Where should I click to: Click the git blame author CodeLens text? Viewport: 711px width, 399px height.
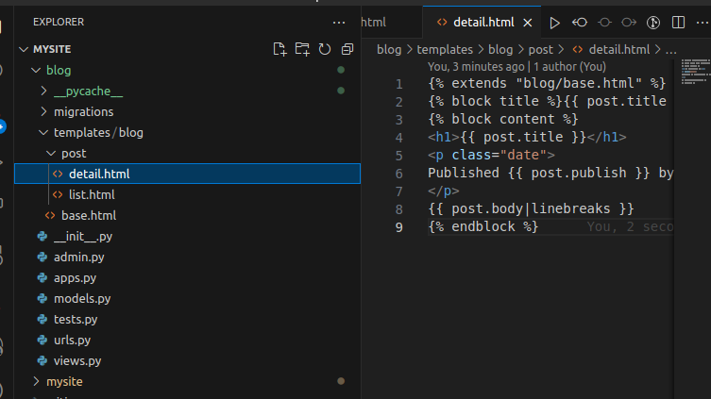coord(516,67)
